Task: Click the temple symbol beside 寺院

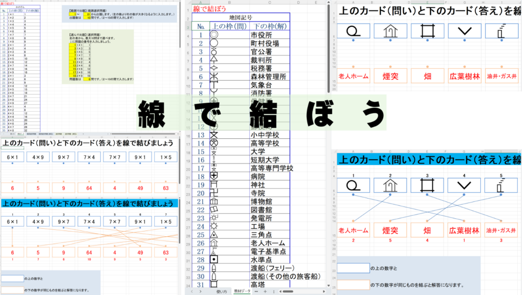Action: point(214,193)
